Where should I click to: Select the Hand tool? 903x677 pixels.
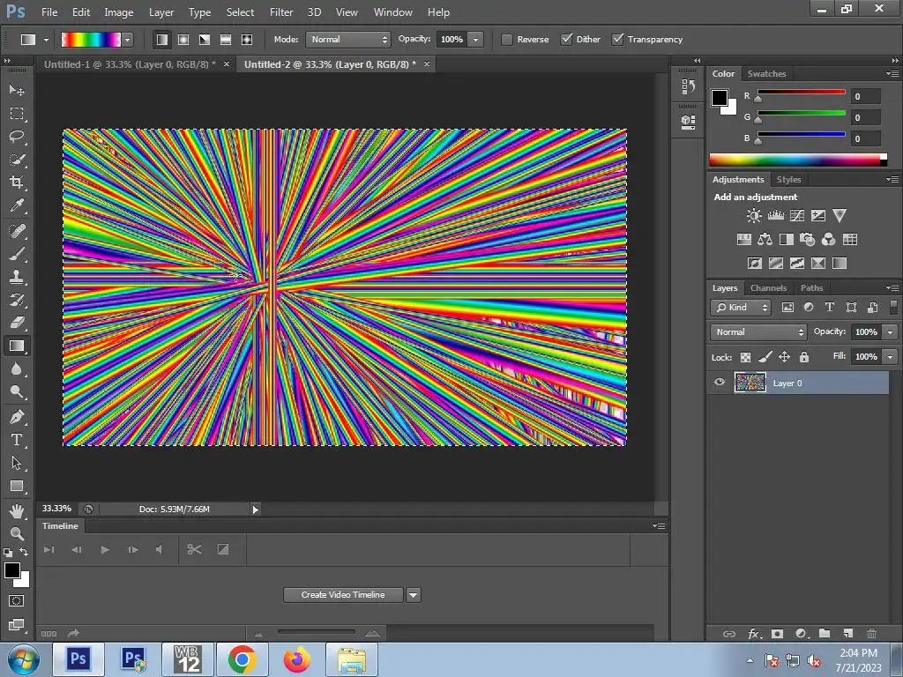(17, 510)
